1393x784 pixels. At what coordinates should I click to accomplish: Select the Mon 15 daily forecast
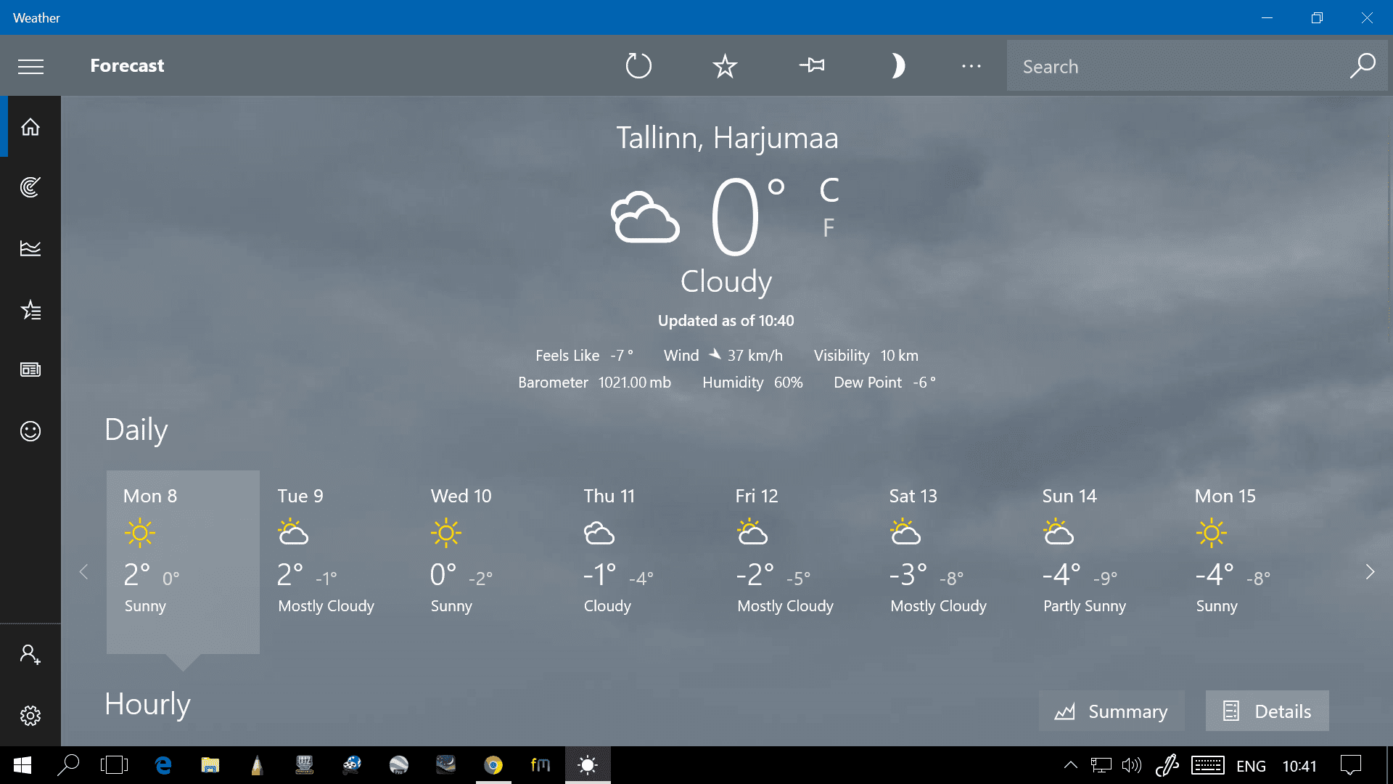coord(1255,562)
